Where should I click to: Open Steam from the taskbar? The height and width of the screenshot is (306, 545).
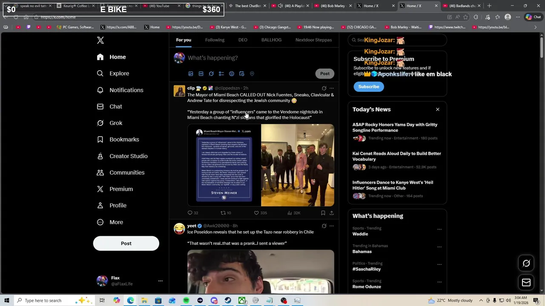click(x=228, y=300)
